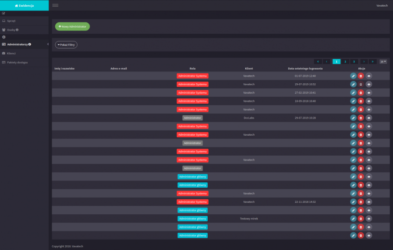This screenshot has height=250, width=393.
Task: View details of the DccLabs administrator
Action: tap(369, 118)
